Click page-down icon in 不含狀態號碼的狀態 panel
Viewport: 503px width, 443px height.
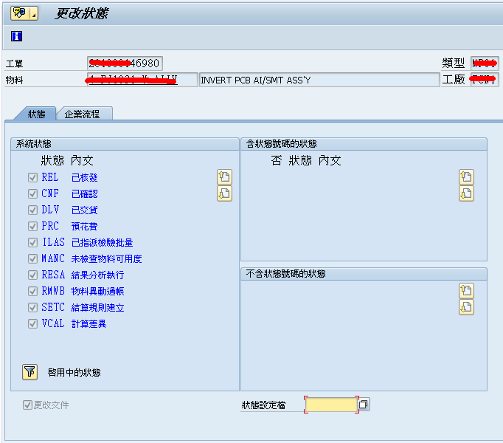(x=466, y=307)
